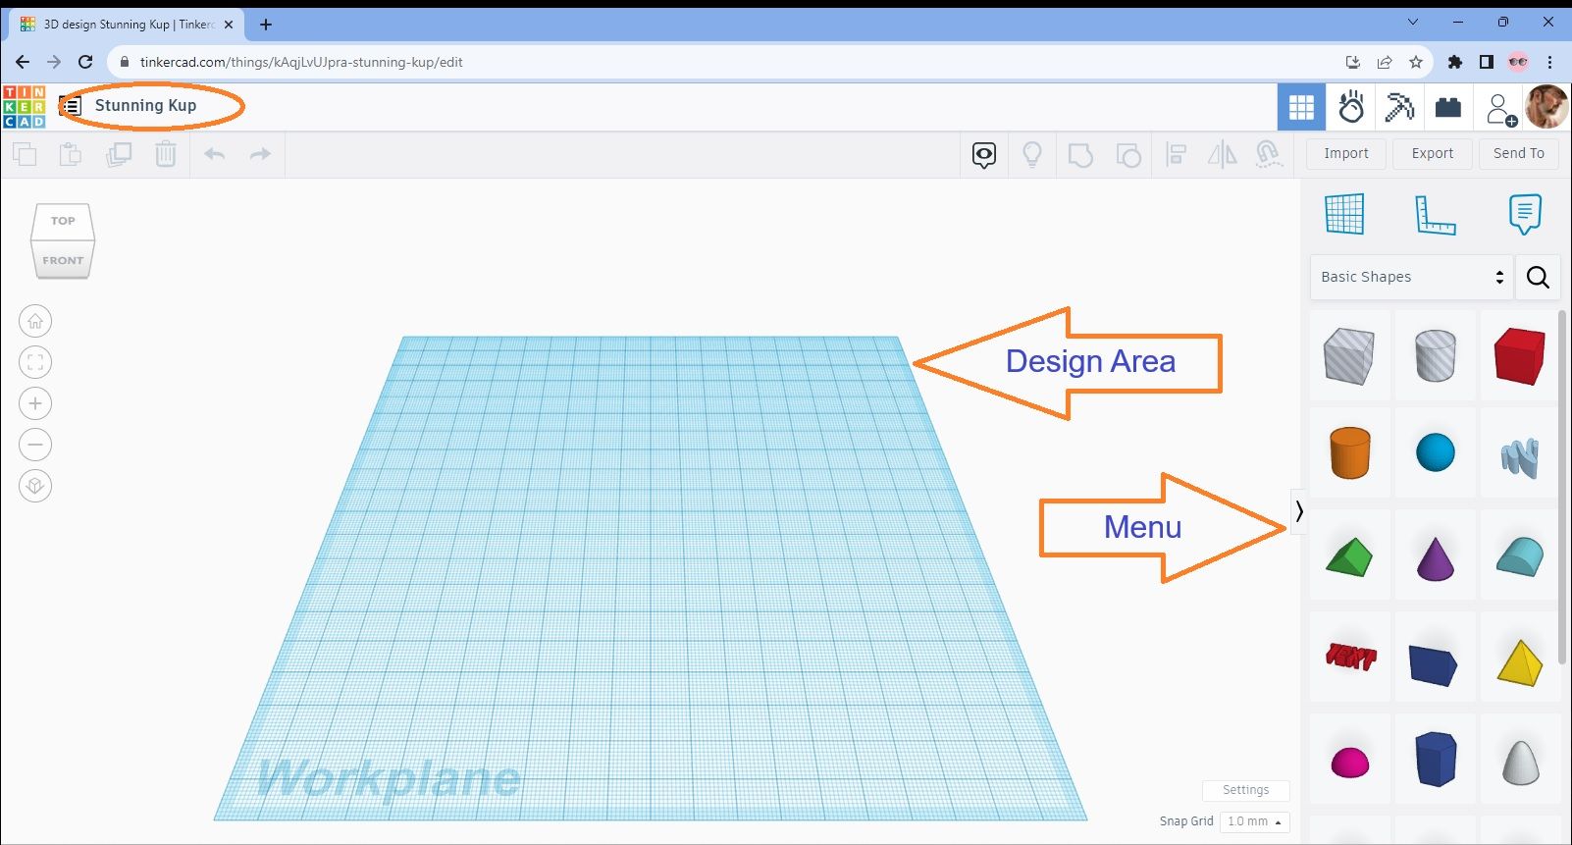Open the Sim Lab icon
Screen dimensions: 1572x845
[x=1351, y=107]
